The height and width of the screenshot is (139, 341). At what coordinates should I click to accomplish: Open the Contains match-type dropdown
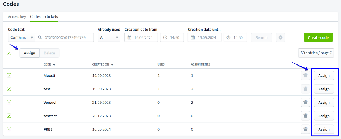(22, 37)
